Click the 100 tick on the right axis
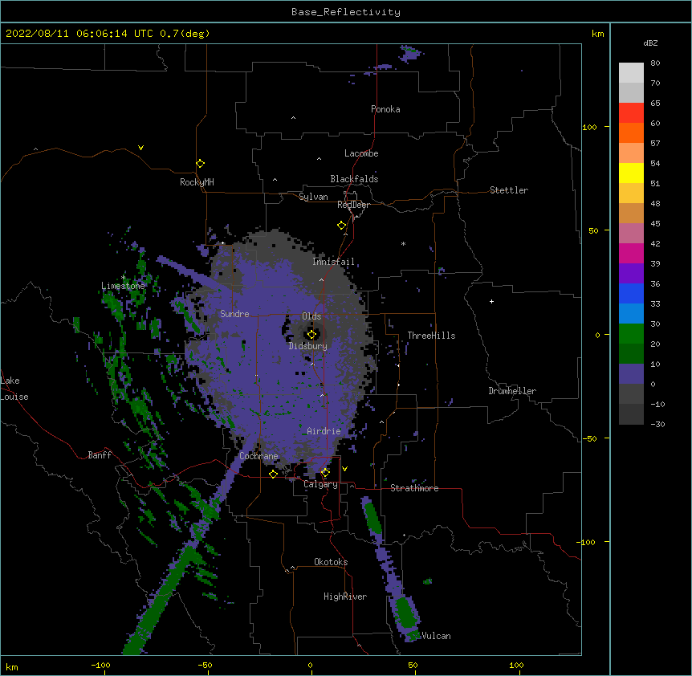Image resolution: width=692 pixels, height=676 pixels. (589, 128)
